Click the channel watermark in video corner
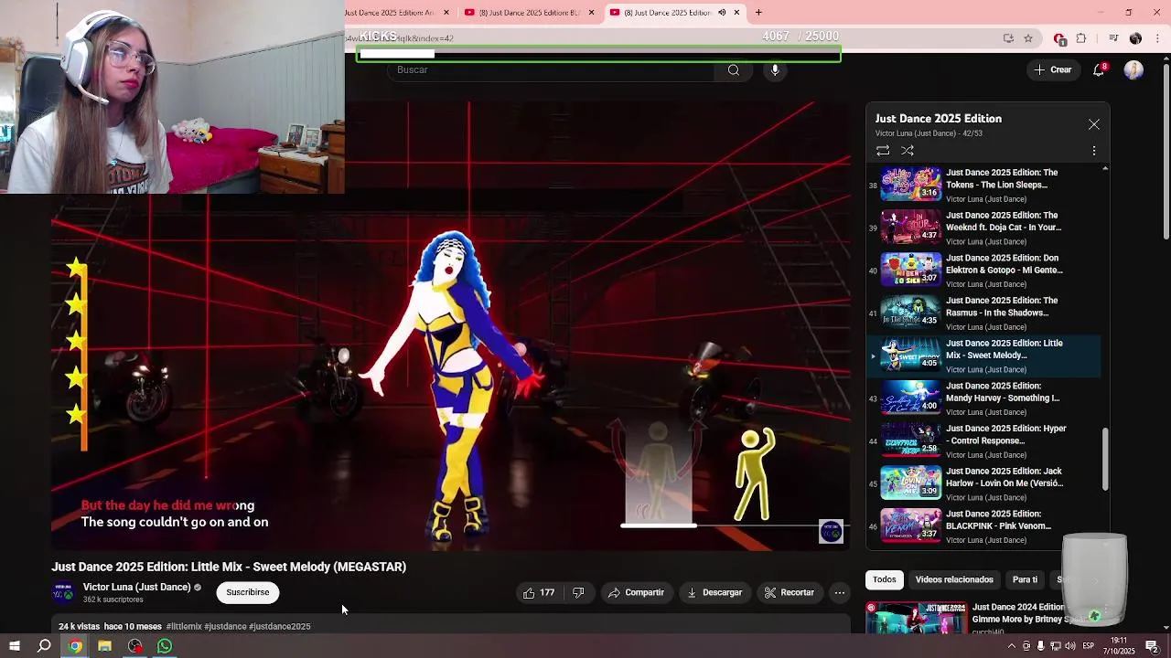 pos(831,531)
